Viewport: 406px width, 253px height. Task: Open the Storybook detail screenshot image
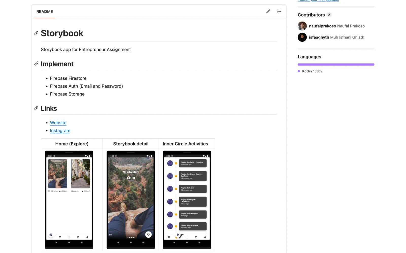pos(131,200)
